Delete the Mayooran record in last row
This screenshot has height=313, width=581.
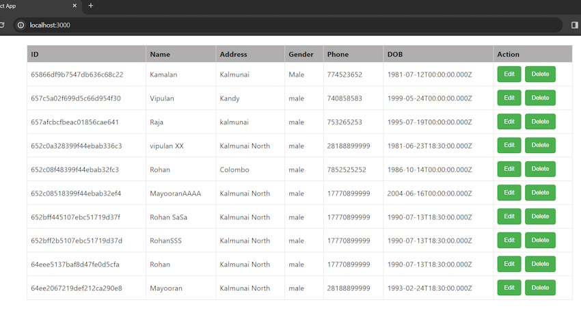540,288
